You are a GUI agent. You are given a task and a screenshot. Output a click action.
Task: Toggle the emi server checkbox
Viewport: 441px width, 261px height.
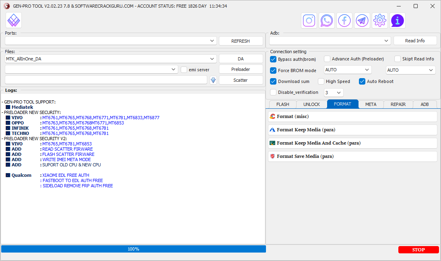coord(184,70)
